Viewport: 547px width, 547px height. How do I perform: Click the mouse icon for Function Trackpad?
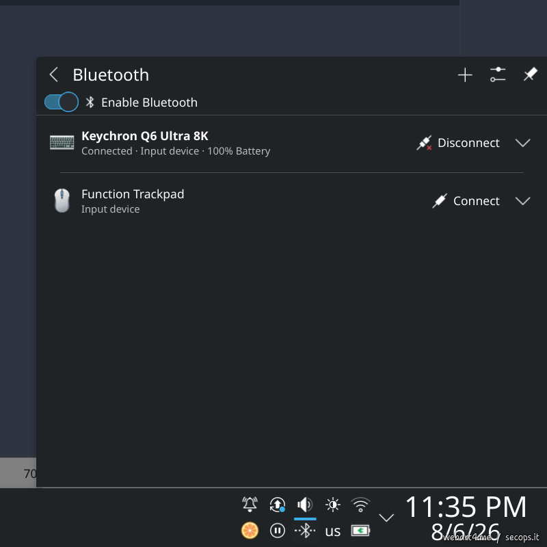[x=62, y=200]
